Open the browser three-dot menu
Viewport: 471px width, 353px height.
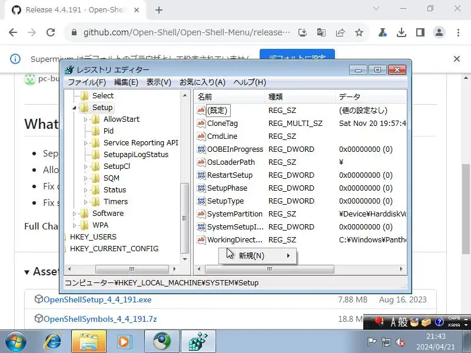458,32
